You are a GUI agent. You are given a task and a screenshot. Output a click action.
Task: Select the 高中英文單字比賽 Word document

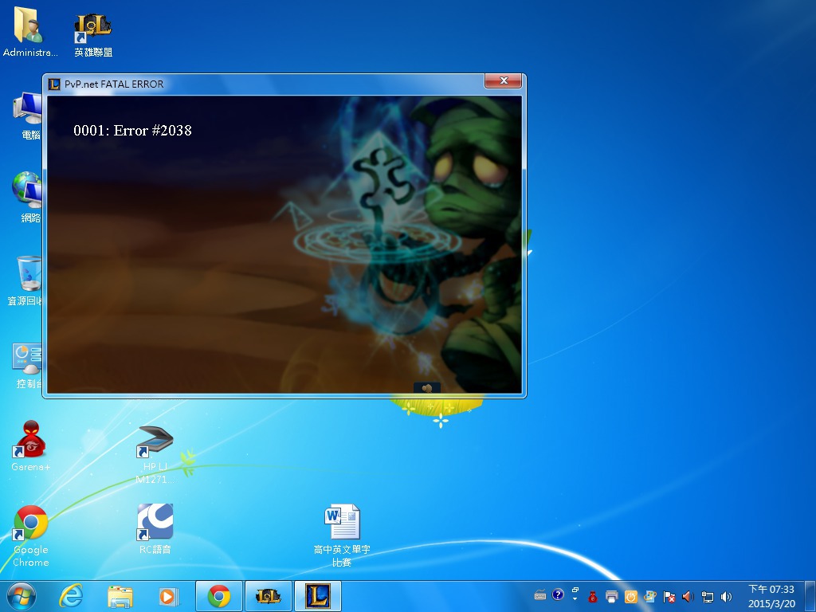342,535
